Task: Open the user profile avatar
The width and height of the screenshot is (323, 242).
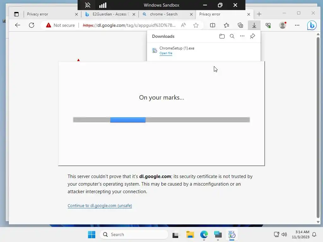Action: (283, 25)
